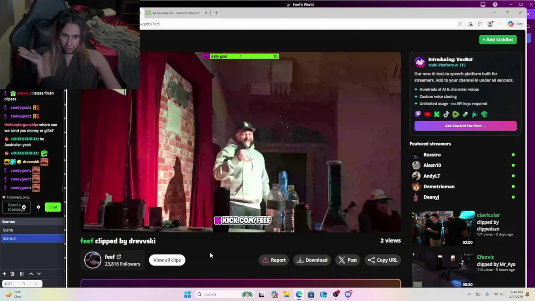Open the Efeovic clip title link

pos(485,257)
